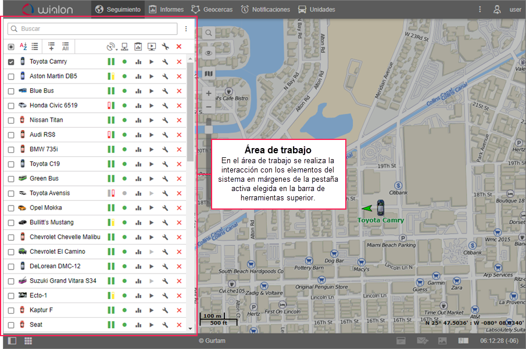Open wrench for Chevrolet Chevelle Malibu

coord(165,237)
